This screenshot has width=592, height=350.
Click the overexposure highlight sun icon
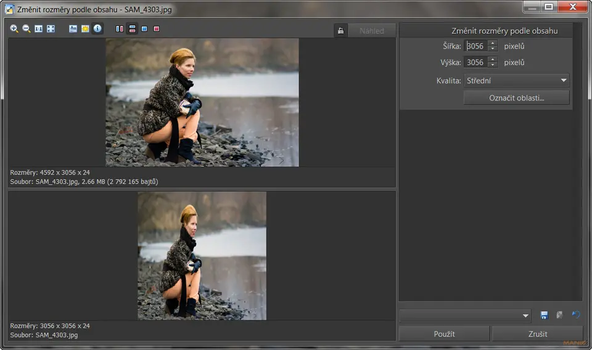(x=85, y=29)
